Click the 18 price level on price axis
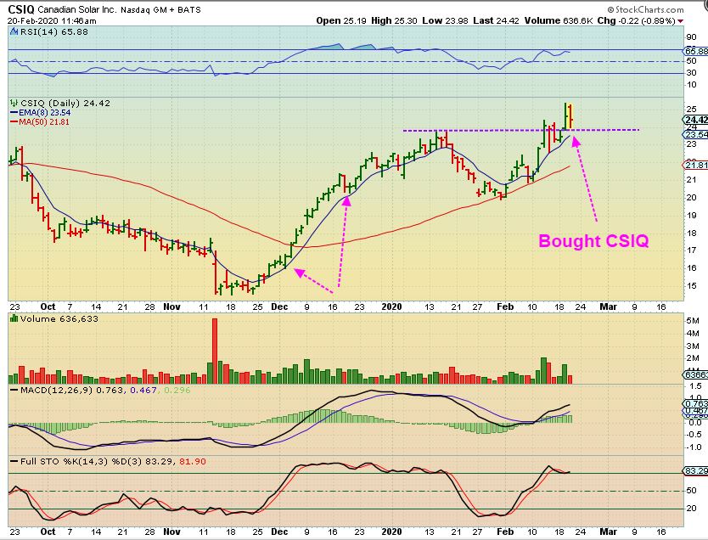Screen dimensions: 708x540 click(691, 233)
